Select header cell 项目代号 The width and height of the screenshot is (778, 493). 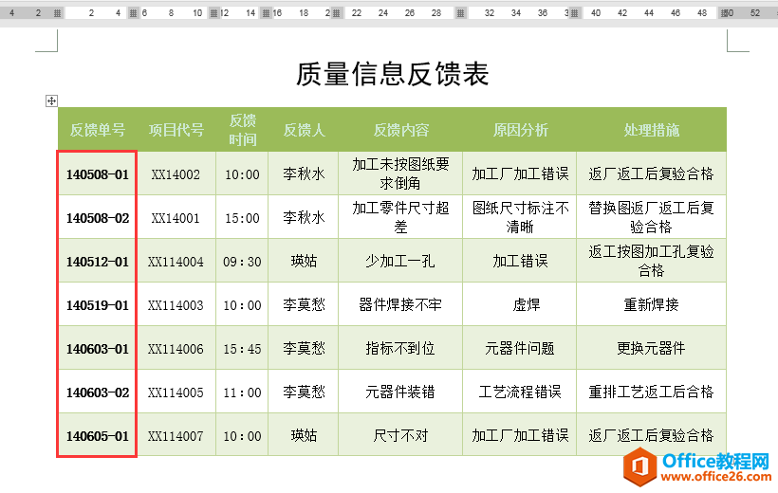coord(176,130)
